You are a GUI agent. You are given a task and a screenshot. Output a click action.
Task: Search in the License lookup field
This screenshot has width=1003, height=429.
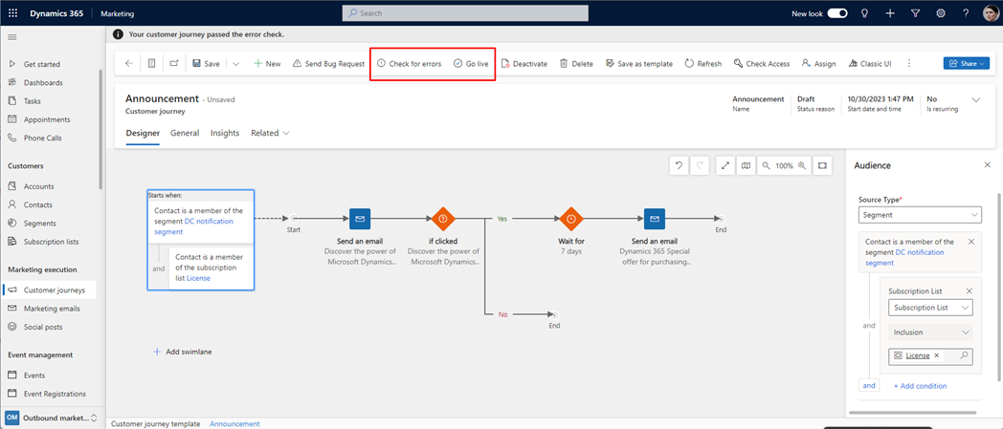(965, 355)
